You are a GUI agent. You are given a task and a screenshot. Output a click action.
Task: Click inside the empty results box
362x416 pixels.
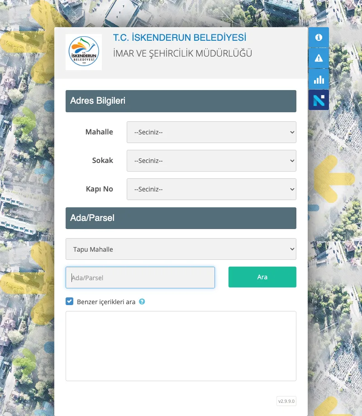181,346
